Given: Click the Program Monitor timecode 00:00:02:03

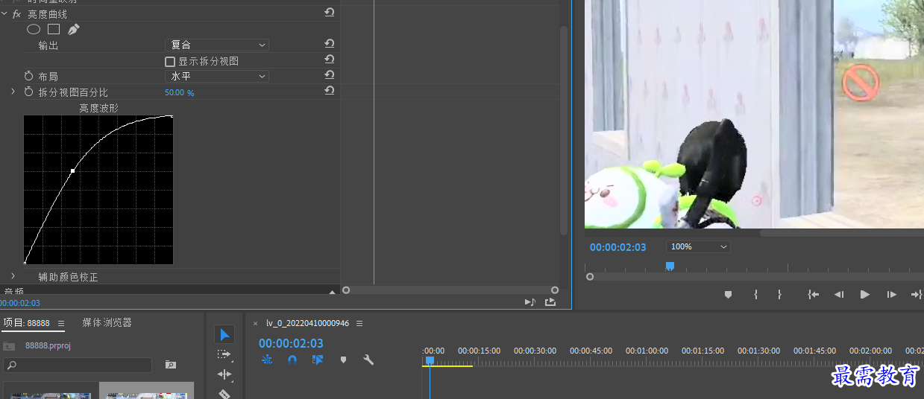Looking at the screenshot, I should point(617,247).
